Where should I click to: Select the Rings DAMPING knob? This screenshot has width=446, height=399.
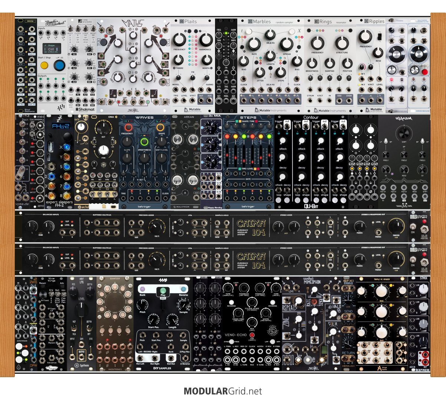point(330,63)
